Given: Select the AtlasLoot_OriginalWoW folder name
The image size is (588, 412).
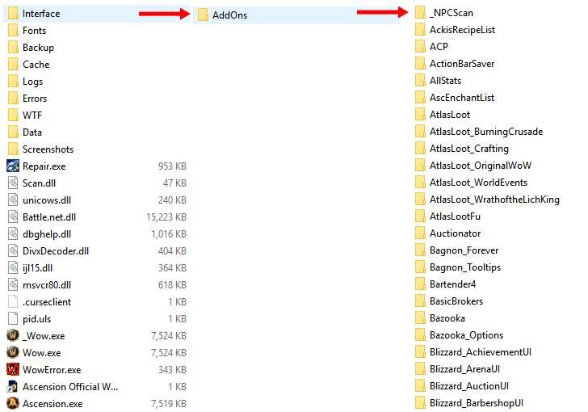Looking at the screenshot, I should [481, 165].
